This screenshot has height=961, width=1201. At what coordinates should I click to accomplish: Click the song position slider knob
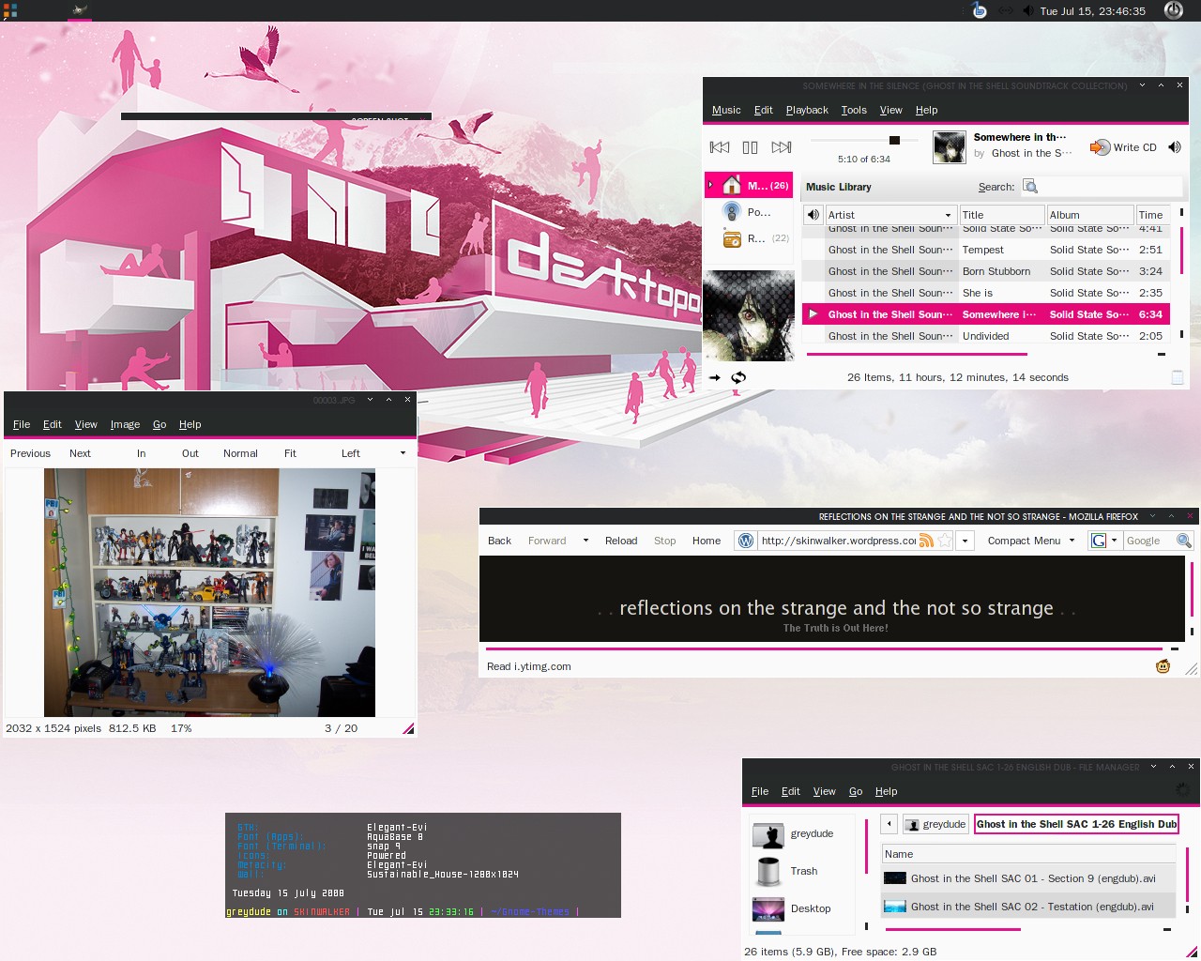coord(894,140)
